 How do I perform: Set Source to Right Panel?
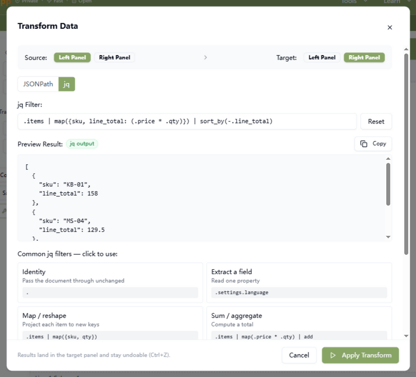point(115,58)
